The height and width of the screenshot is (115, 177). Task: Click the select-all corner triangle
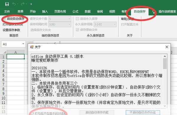coord(5,52)
